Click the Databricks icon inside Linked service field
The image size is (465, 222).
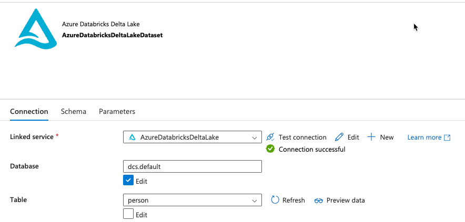click(x=132, y=138)
